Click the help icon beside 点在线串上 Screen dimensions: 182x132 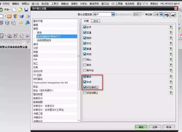171,93
